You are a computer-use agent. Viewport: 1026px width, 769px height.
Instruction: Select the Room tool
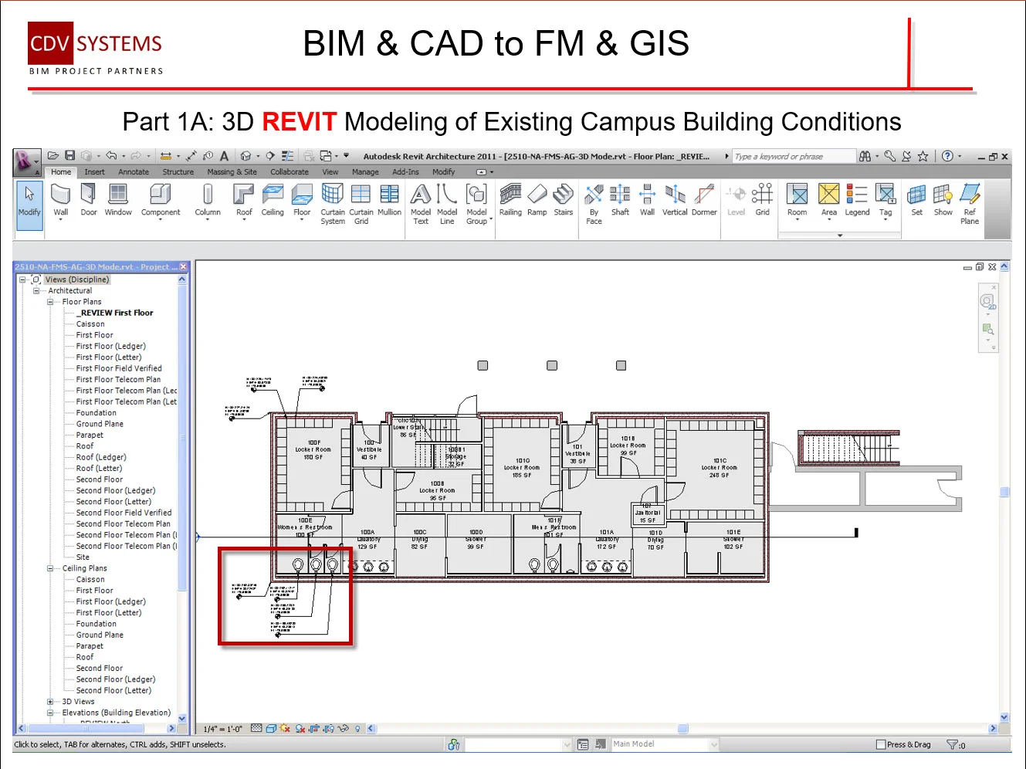click(x=797, y=202)
